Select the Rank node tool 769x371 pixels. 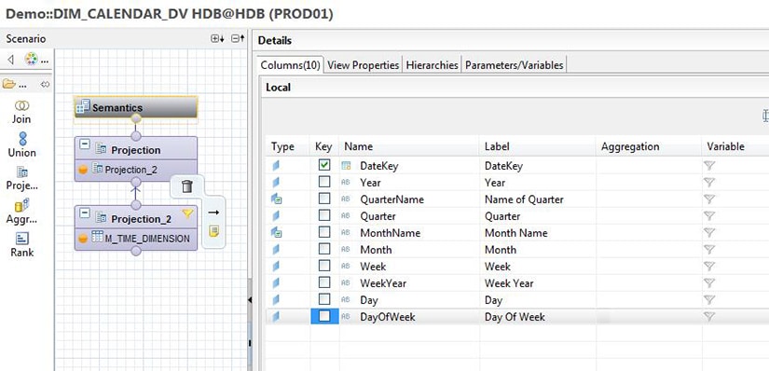[x=22, y=245]
